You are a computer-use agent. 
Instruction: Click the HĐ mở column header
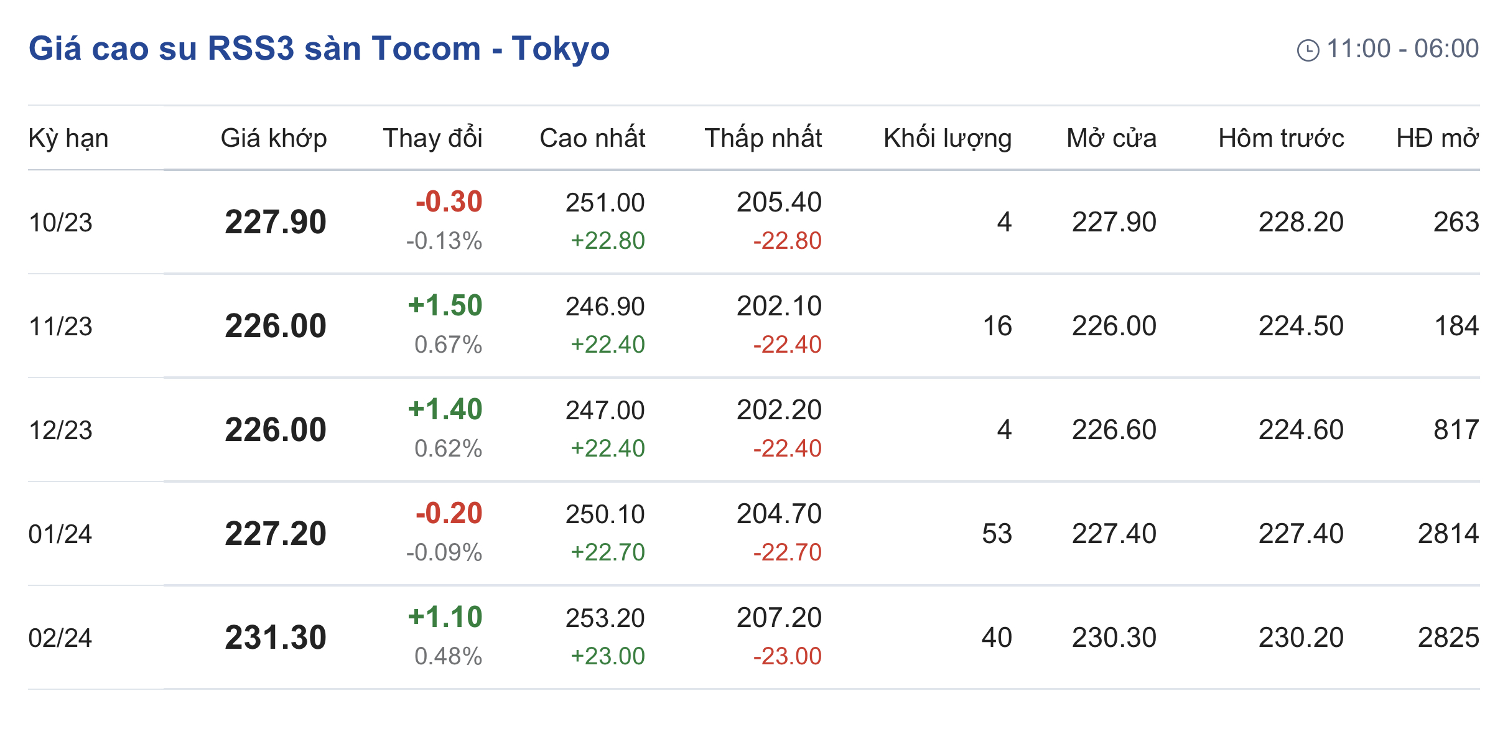pyautogui.click(x=1436, y=138)
